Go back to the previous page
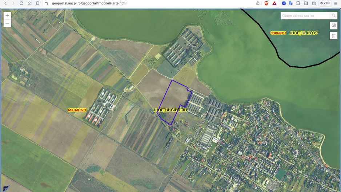The height and width of the screenshot is (192, 341). click(x=5, y=3)
